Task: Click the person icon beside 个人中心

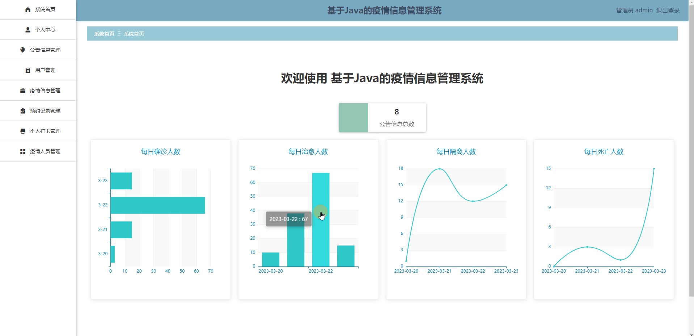Action: (x=28, y=30)
